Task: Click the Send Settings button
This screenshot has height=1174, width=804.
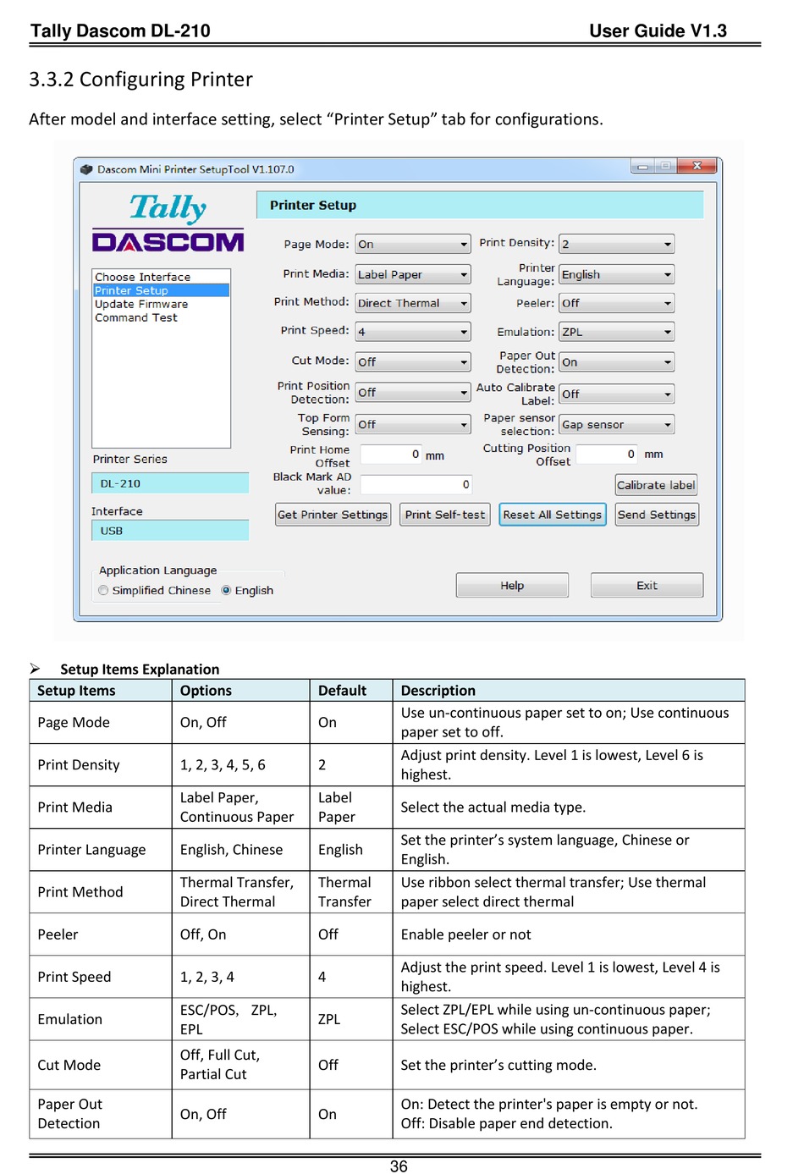Action: [657, 515]
